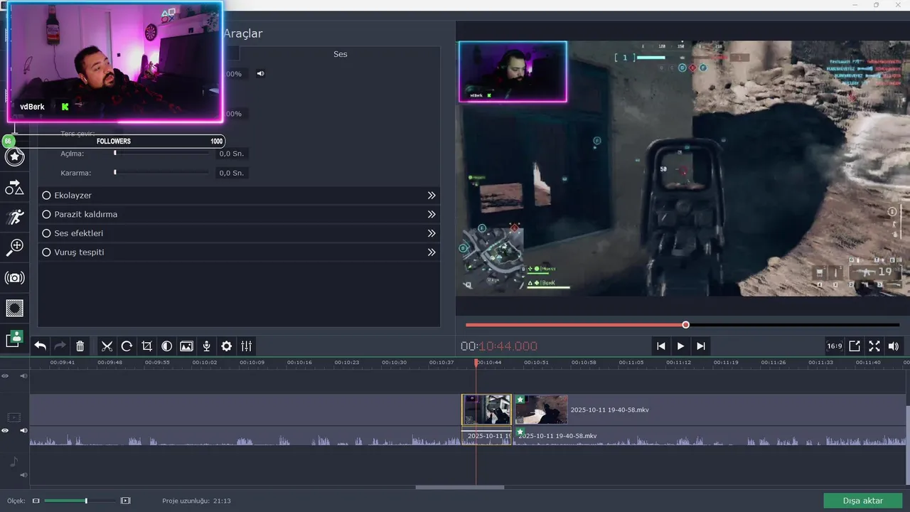The image size is (910, 512).
Task: Adjust the preview volume speaker icon
Action: pos(894,346)
